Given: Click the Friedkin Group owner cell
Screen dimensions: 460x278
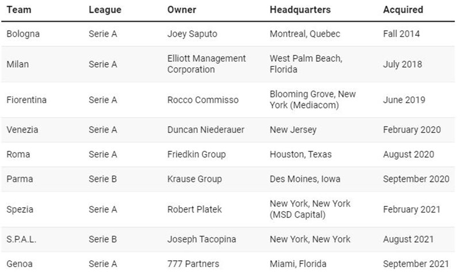Looking at the screenshot, I should (197, 154).
